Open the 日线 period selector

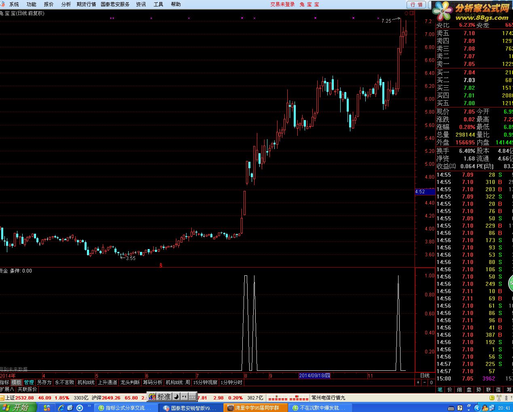[425, 376]
